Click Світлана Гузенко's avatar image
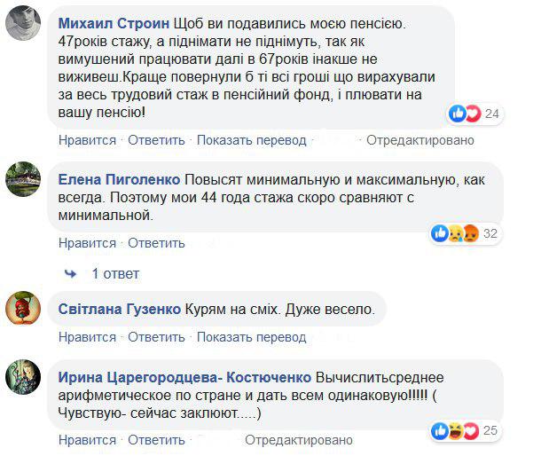The image size is (541, 456). point(23,309)
